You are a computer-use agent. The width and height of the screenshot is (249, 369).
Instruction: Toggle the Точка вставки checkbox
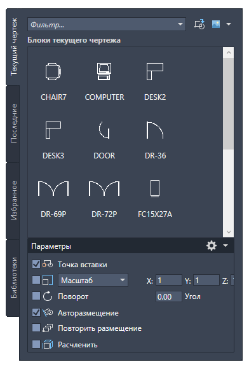[36, 264]
